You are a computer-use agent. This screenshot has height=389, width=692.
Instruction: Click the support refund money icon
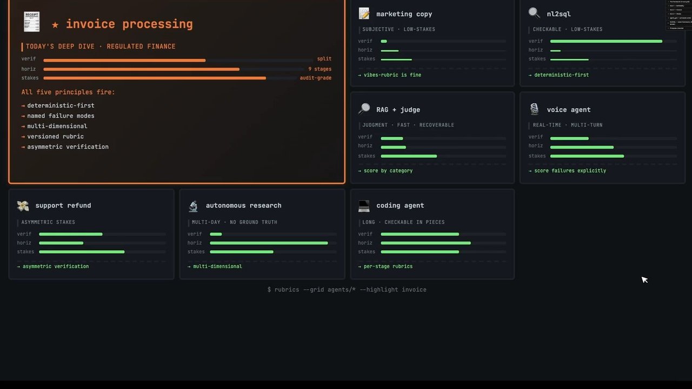tap(23, 205)
